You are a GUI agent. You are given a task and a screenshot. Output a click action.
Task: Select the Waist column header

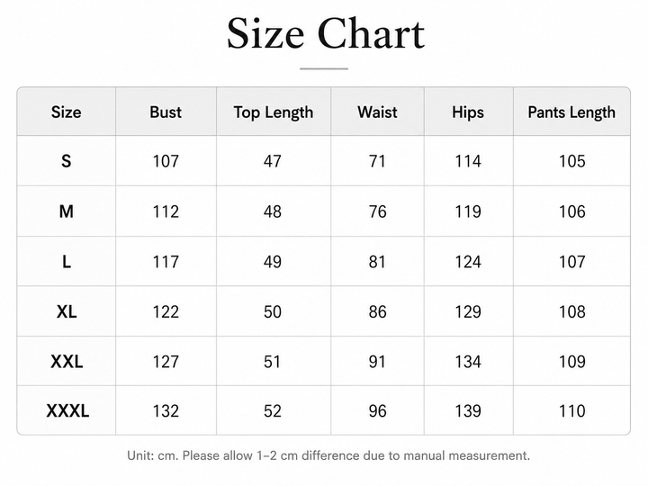point(377,112)
